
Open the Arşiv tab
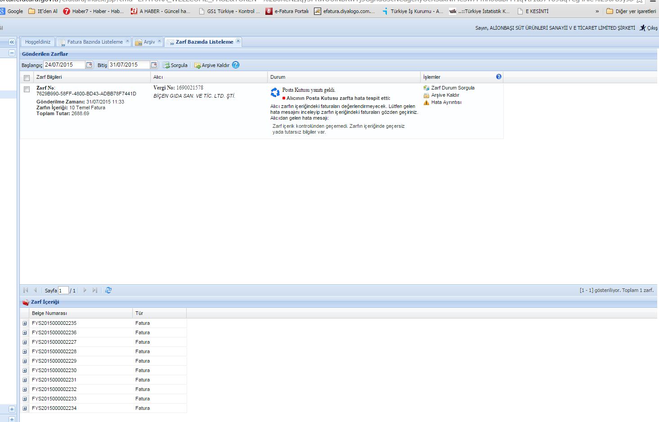click(x=149, y=42)
